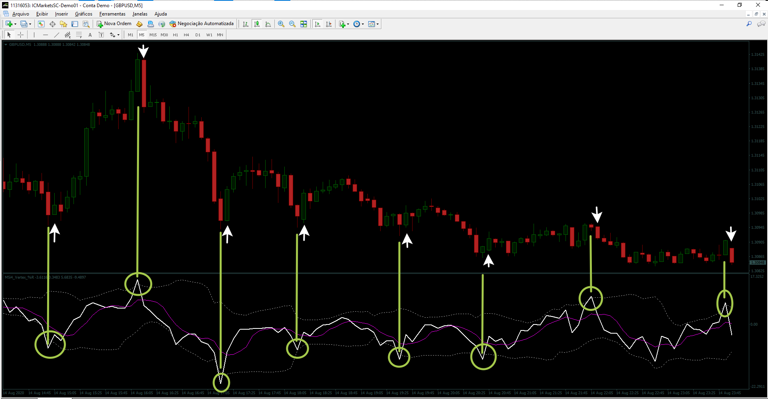Open the Ferramentas menu
The height and width of the screenshot is (399, 768).
112,14
